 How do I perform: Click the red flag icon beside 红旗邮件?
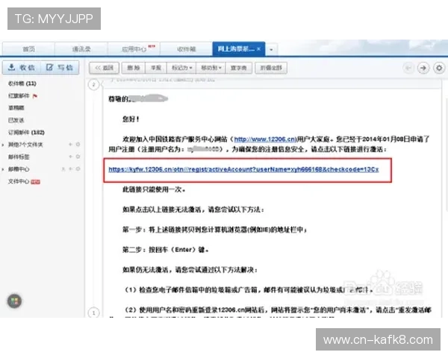click(x=35, y=96)
